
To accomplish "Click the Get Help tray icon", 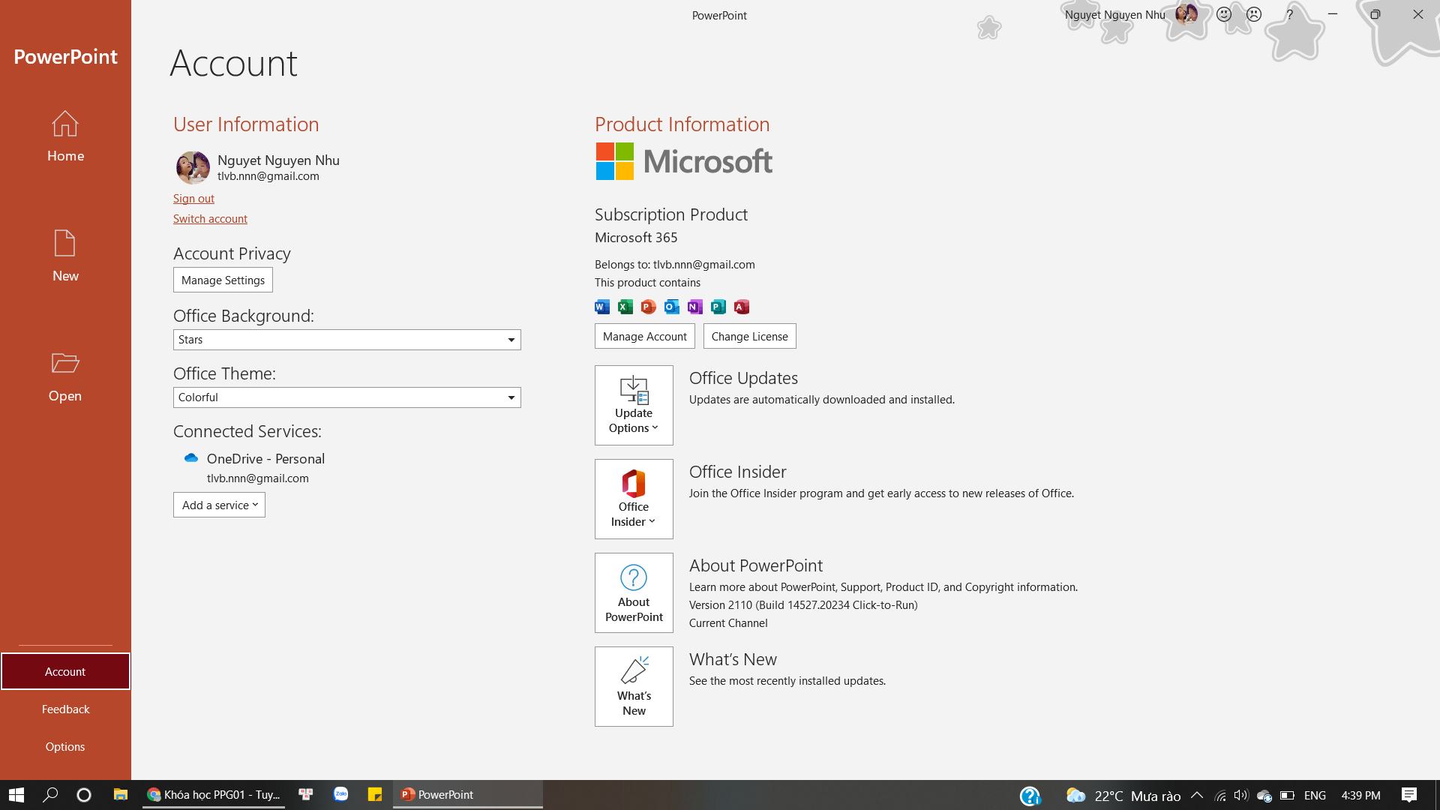I will pyautogui.click(x=1030, y=796).
